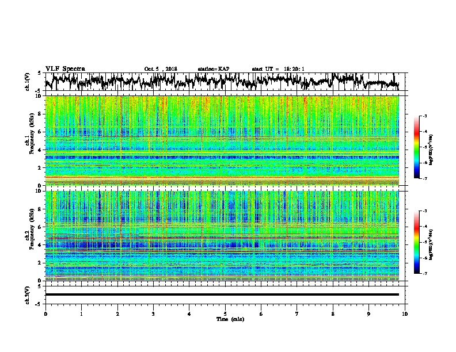Click the "station=KAP" header label
456x352 pixels.
[x=214, y=69]
